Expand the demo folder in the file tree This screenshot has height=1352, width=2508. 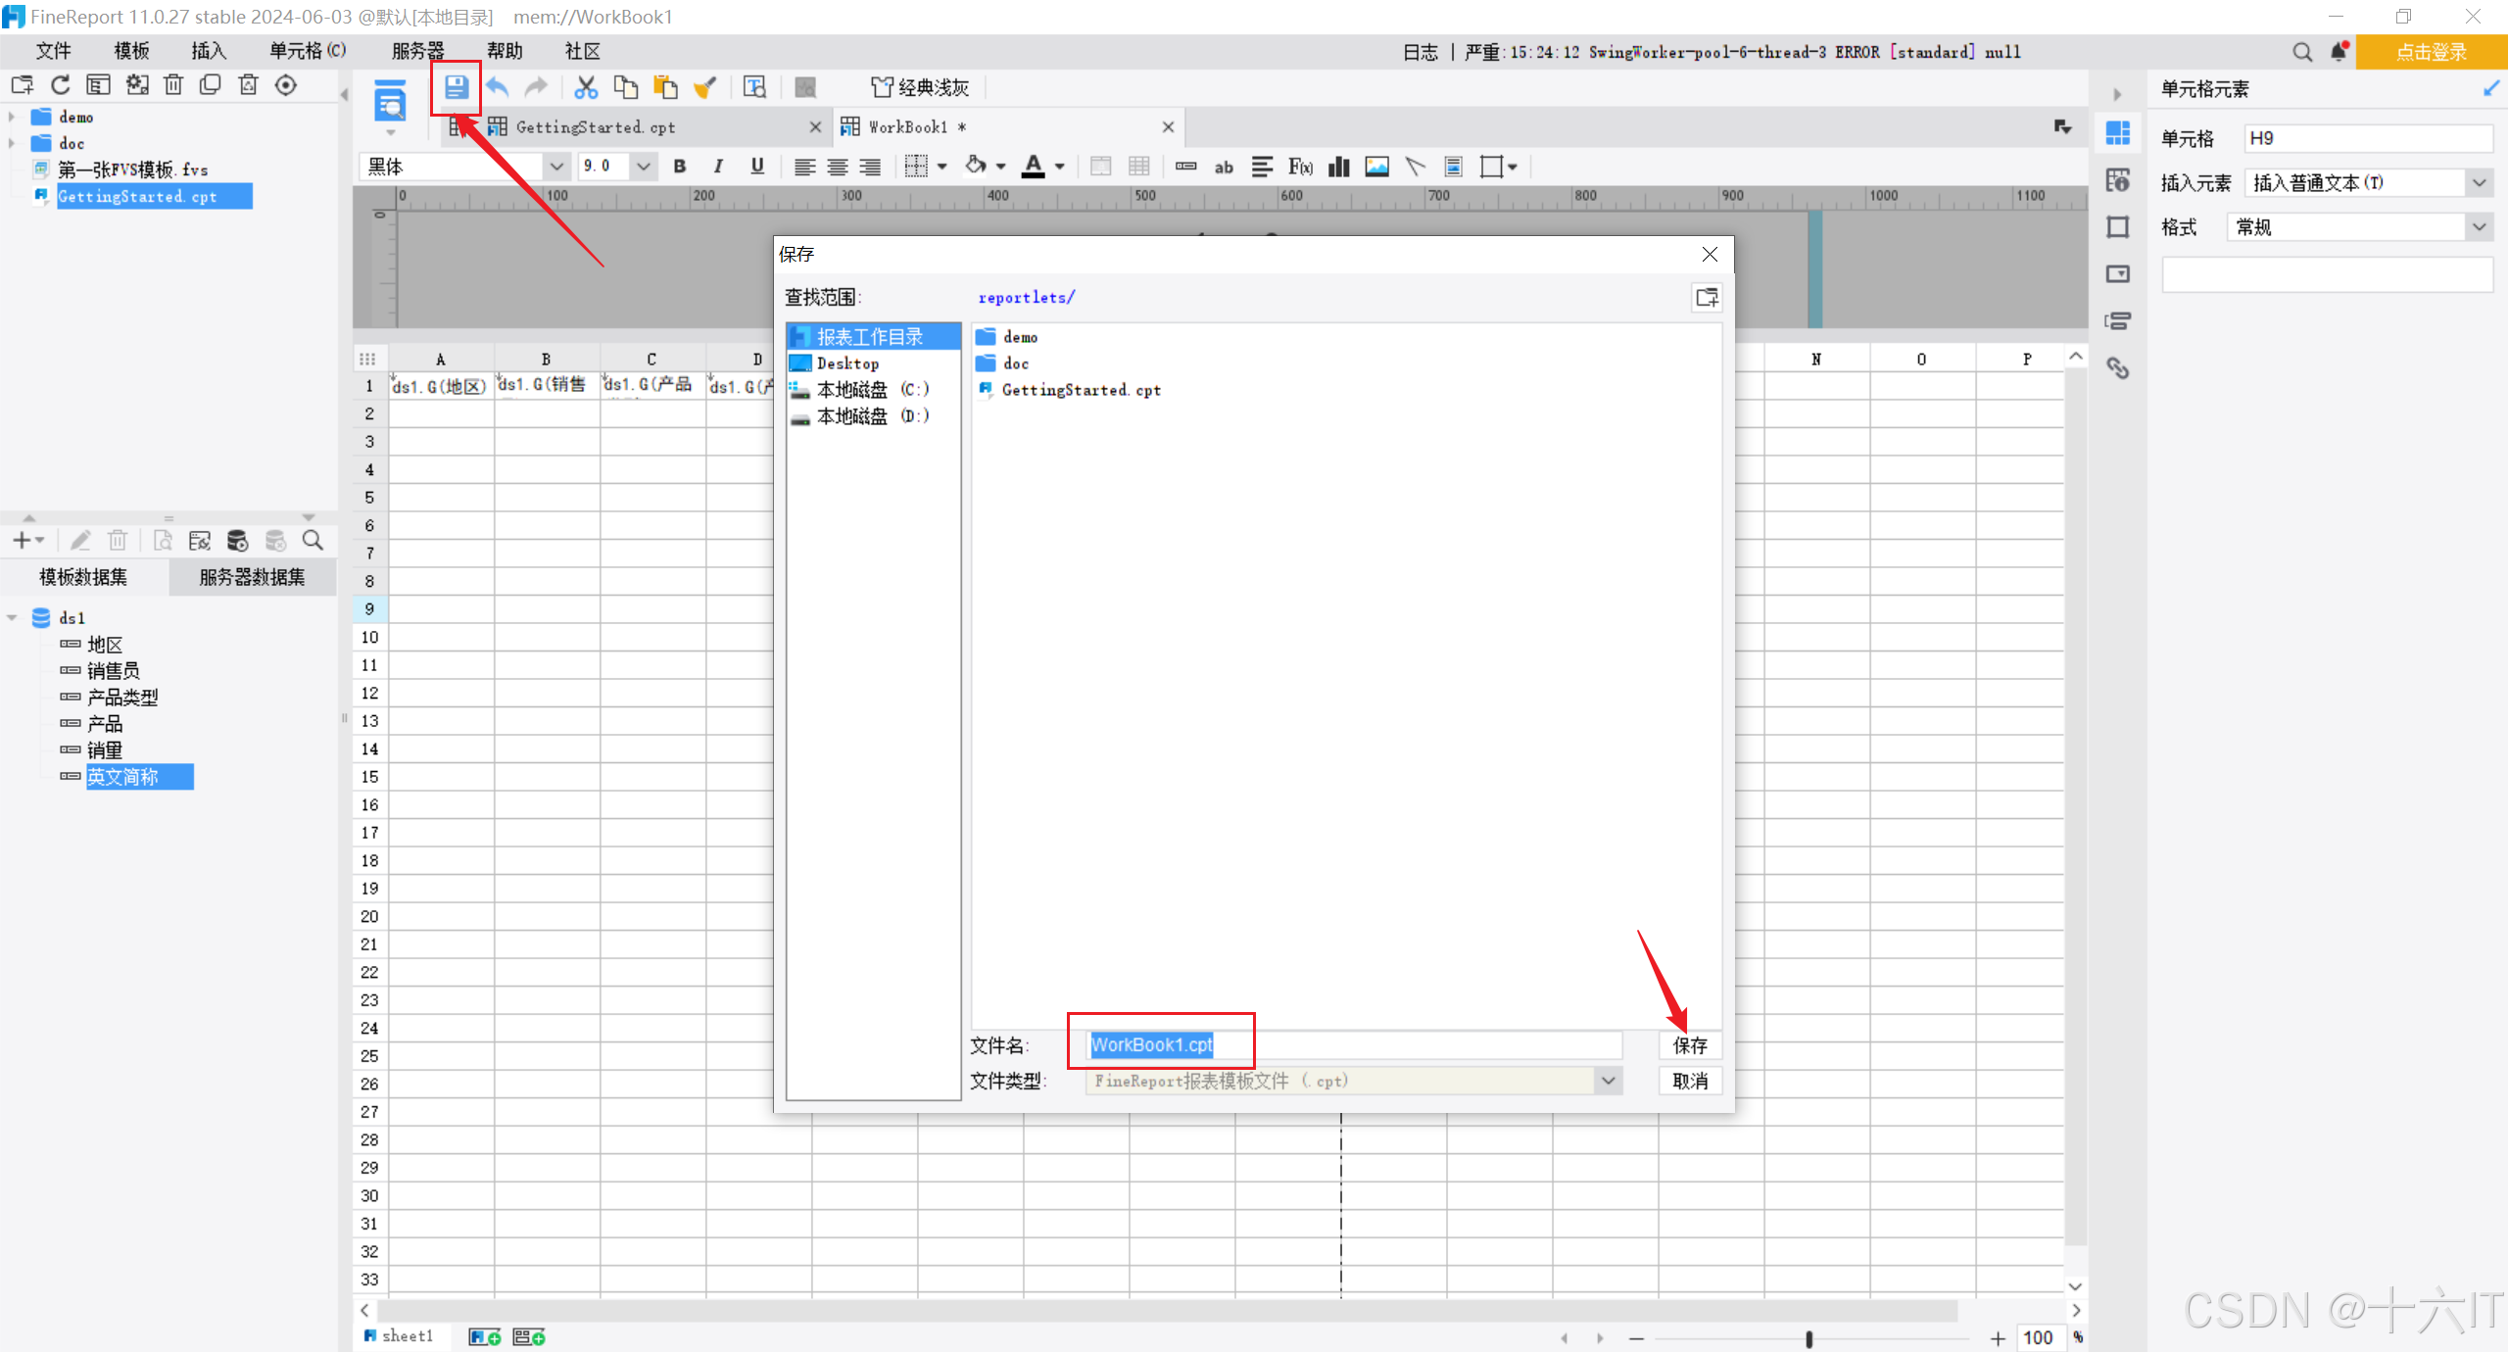[12, 117]
